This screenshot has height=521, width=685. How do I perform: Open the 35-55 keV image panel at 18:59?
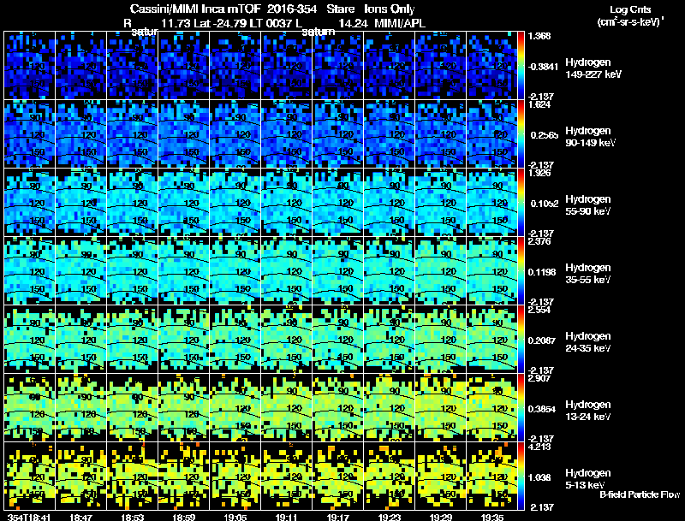pyautogui.click(x=183, y=271)
